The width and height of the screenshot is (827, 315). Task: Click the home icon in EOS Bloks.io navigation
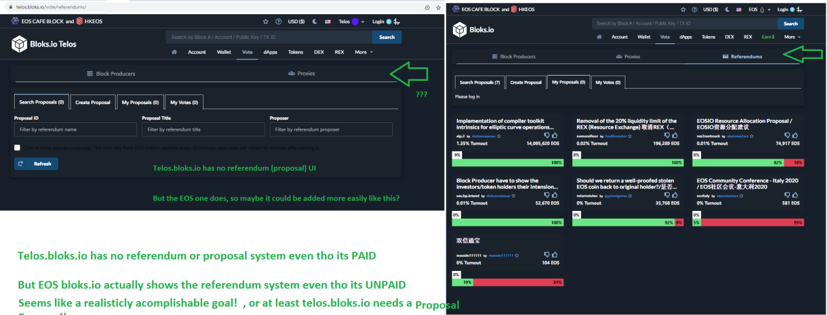[599, 37]
